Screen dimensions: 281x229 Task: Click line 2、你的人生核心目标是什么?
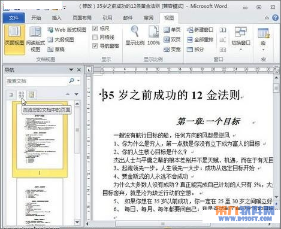coord(150,152)
